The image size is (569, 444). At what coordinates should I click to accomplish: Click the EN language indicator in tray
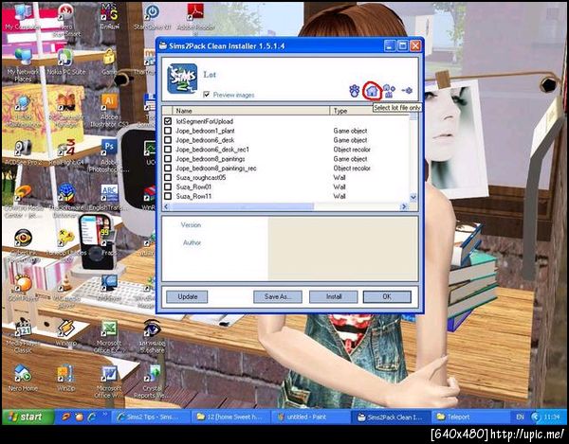pos(520,417)
